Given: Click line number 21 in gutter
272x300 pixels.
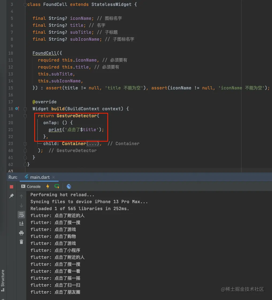Looking at the screenshot, I should [11, 130].
